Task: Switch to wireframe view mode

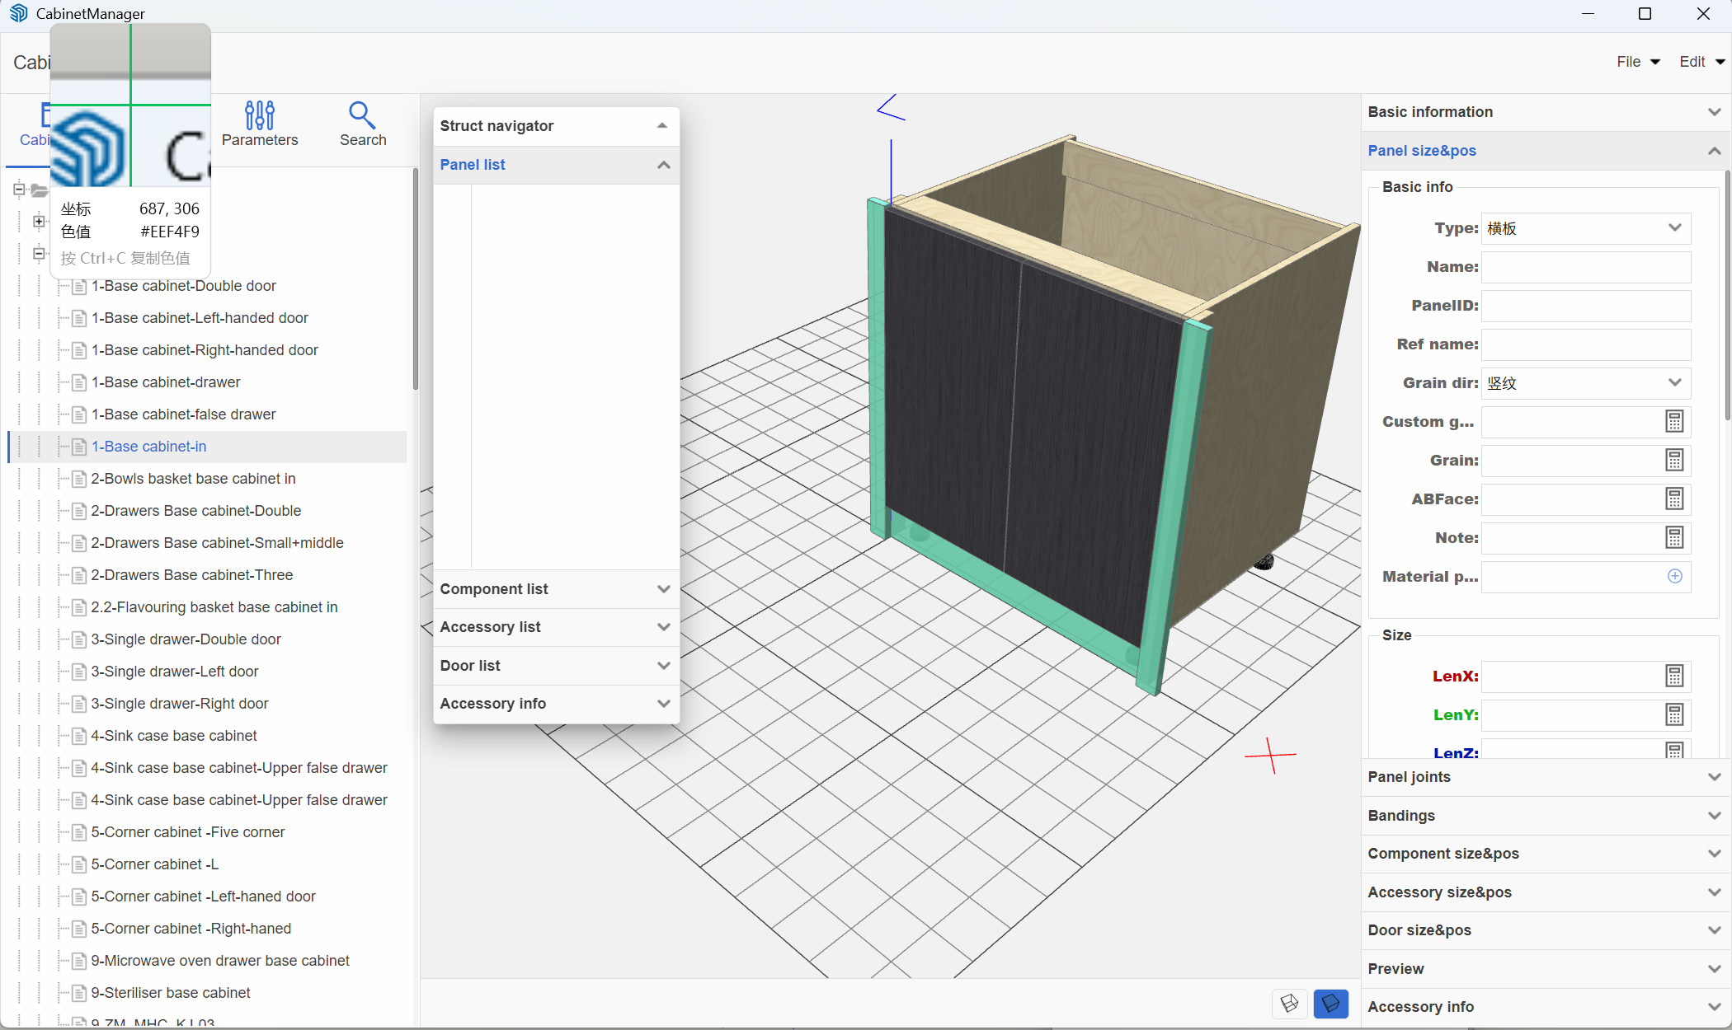Action: [x=1289, y=1004]
